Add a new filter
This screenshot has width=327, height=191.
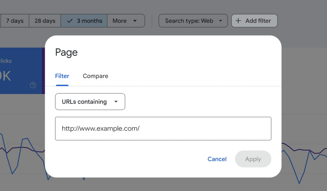point(254,20)
